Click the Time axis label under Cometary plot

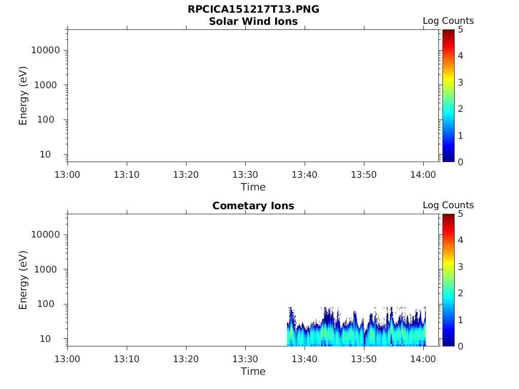coord(253,371)
